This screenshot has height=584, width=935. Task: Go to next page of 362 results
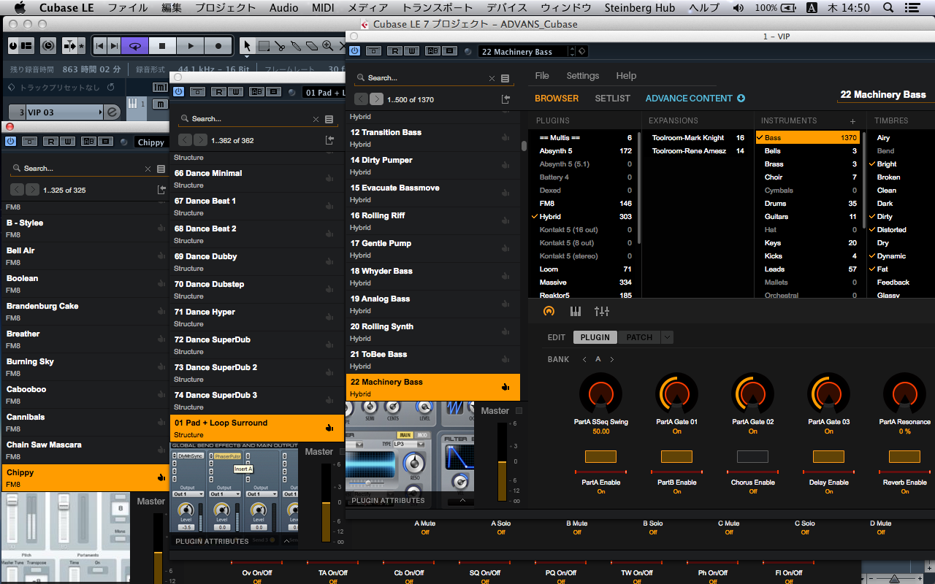pos(200,140)
